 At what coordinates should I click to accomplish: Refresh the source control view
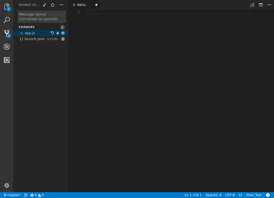point(52,5)
